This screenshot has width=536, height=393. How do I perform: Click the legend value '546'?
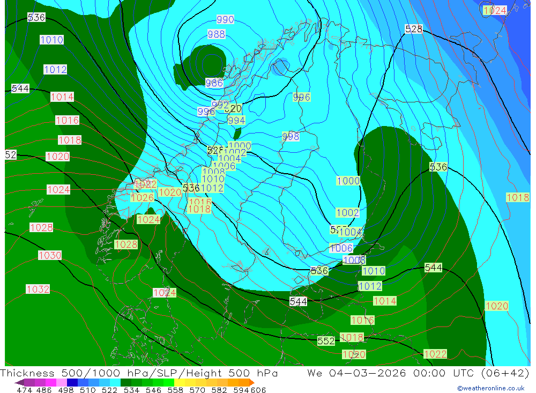(153, 390)
